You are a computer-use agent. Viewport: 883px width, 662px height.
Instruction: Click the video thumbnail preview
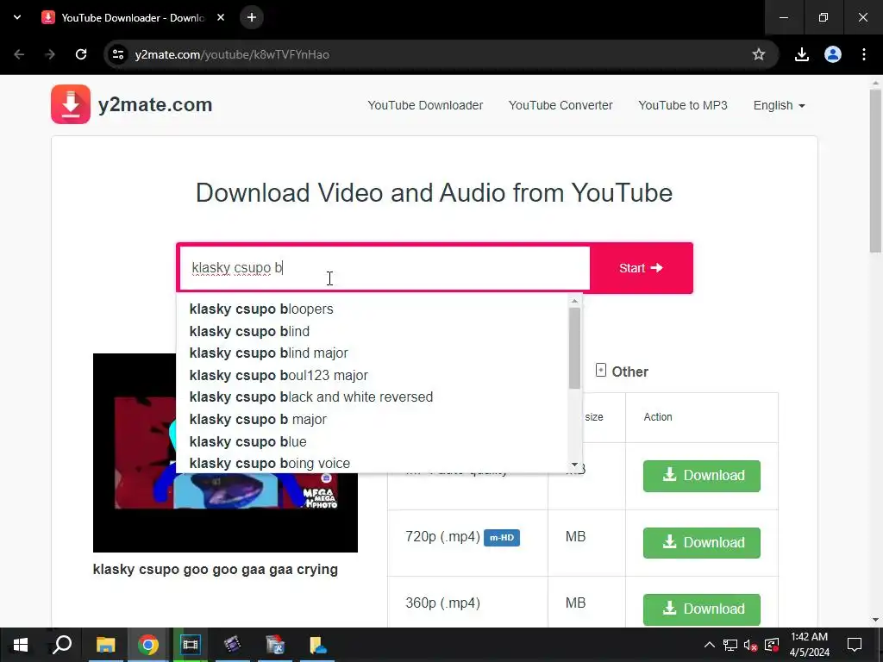point(225,453)
